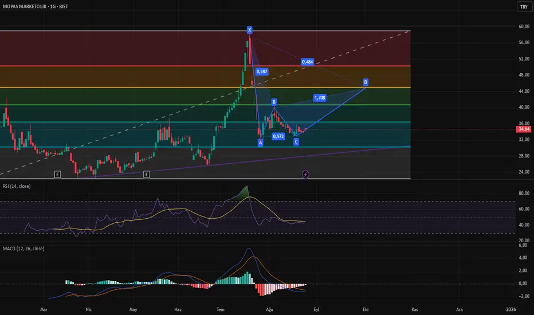Click the current price tag 34,64

click(524, 129)
